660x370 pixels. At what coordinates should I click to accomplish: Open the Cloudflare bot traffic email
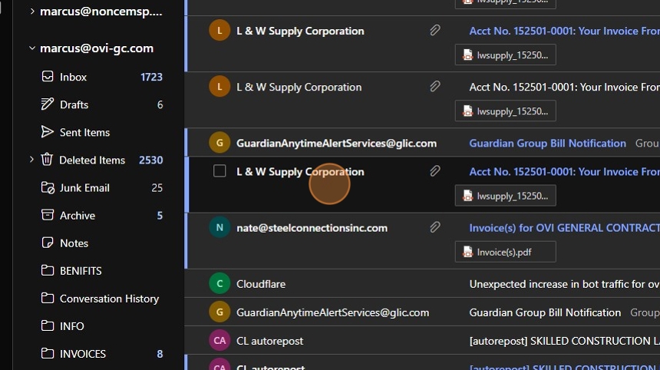pos(422,284)
